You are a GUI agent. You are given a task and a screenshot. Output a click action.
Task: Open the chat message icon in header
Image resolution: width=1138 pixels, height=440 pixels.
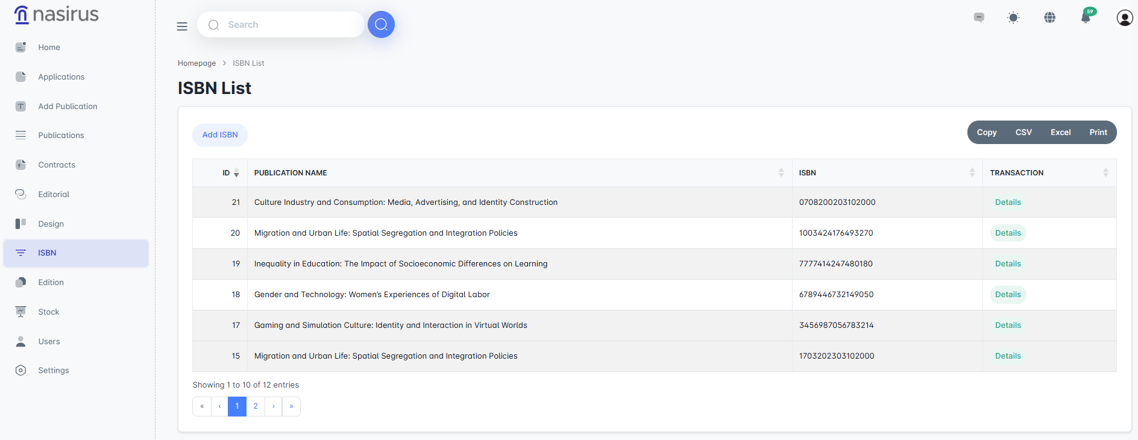point(979,17)
